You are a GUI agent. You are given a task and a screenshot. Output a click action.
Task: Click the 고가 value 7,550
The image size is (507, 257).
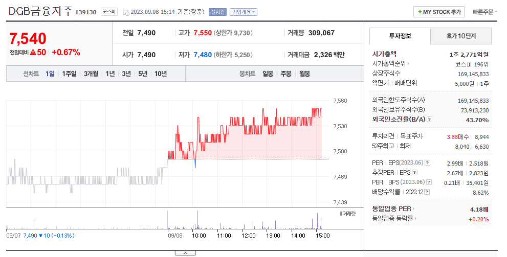point(203,33)
